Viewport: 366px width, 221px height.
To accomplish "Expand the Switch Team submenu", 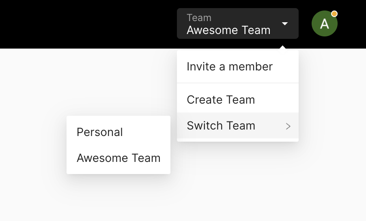I will (x=238, y=125).
